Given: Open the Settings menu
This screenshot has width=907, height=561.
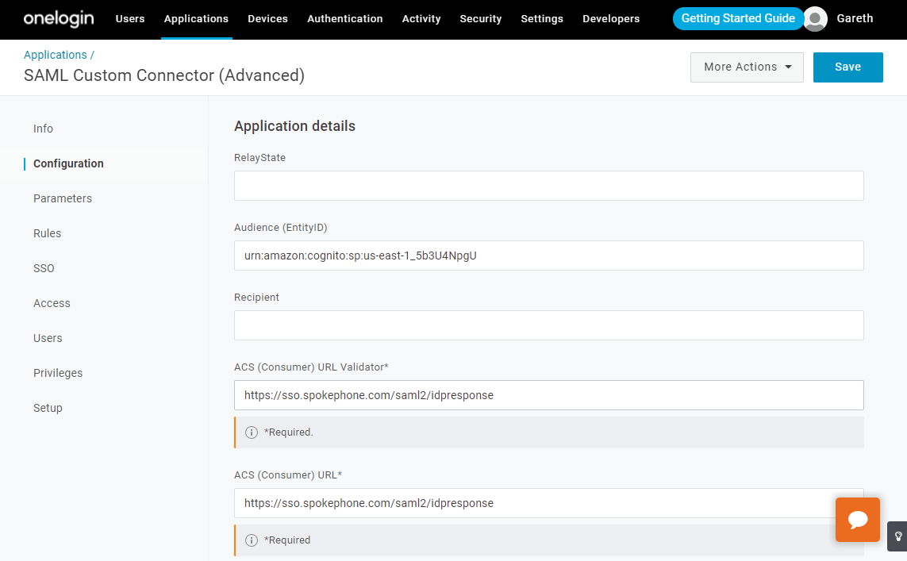Looking at the screenshot, I should (542, 18).
